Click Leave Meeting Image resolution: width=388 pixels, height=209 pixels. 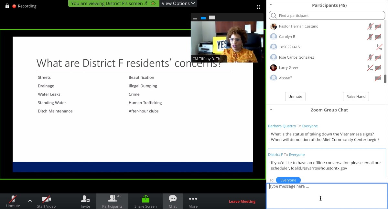point(242,202)
